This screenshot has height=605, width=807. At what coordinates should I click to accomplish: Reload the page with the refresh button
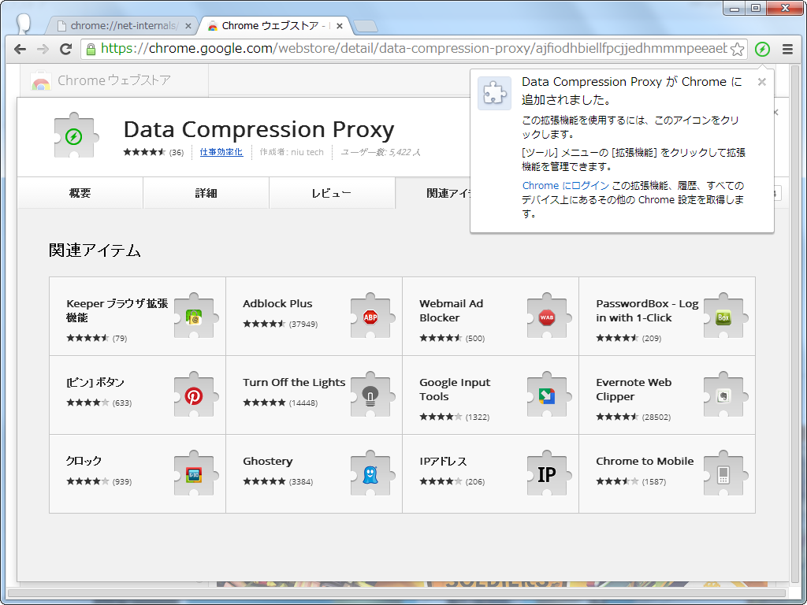tap(66, 49)
